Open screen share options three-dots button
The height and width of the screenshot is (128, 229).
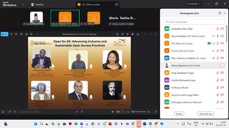pyautogui.click(x=117, y=4)
